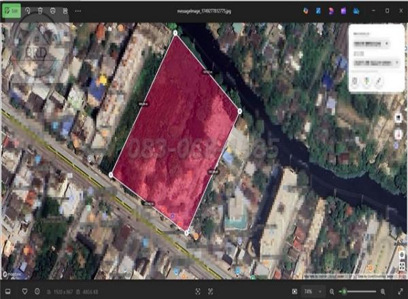Toggle the filmstrip view in the bottom-left

9,291
